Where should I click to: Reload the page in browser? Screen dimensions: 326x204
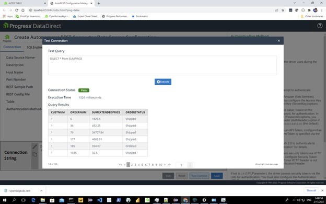(x=17, y=10)
